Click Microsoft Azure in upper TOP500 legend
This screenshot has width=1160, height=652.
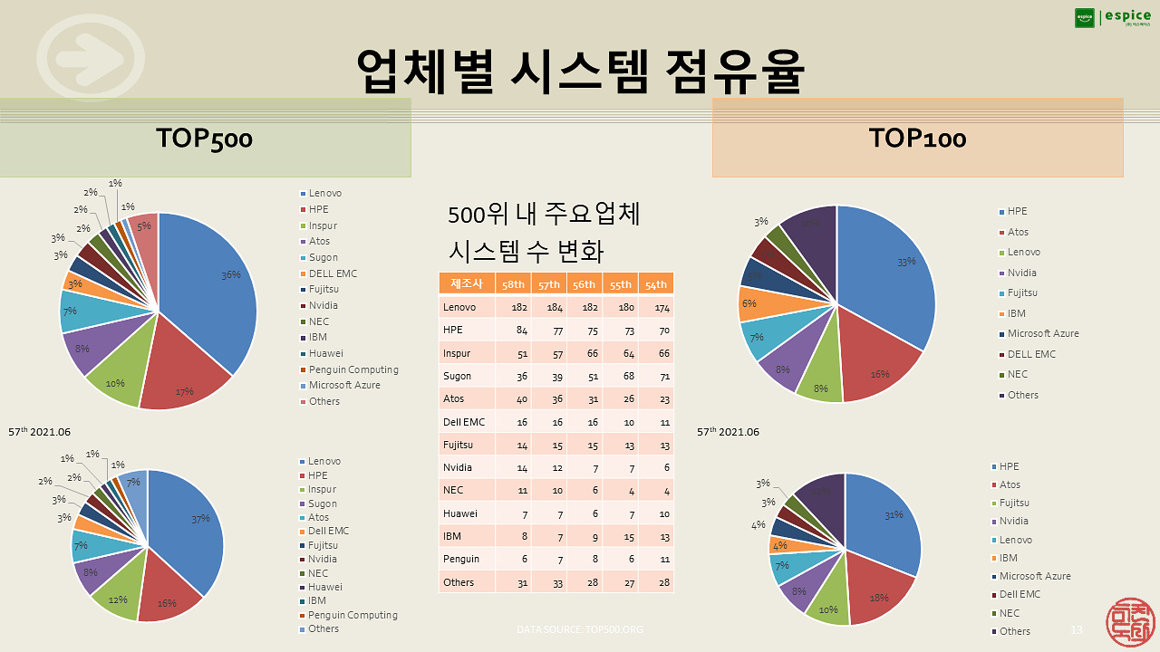coord(344,385)
